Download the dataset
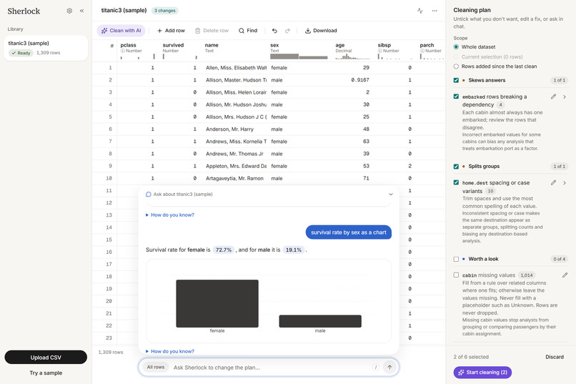The height and width of the screenshot is (384, 576). [321, 31]
